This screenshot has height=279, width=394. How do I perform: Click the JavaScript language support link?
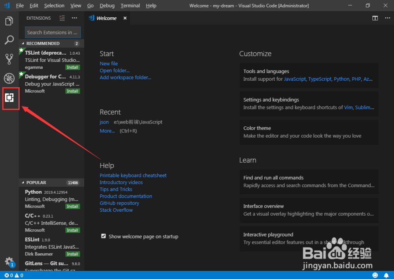tap(295, 79)
